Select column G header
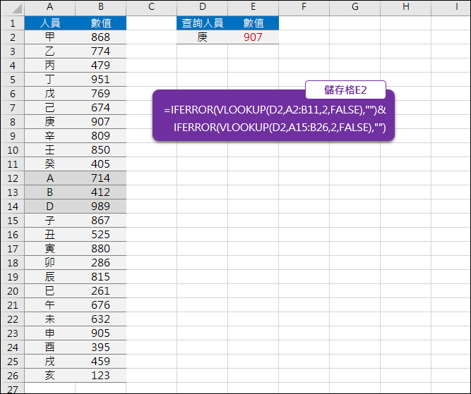 [x=354, y=8]
